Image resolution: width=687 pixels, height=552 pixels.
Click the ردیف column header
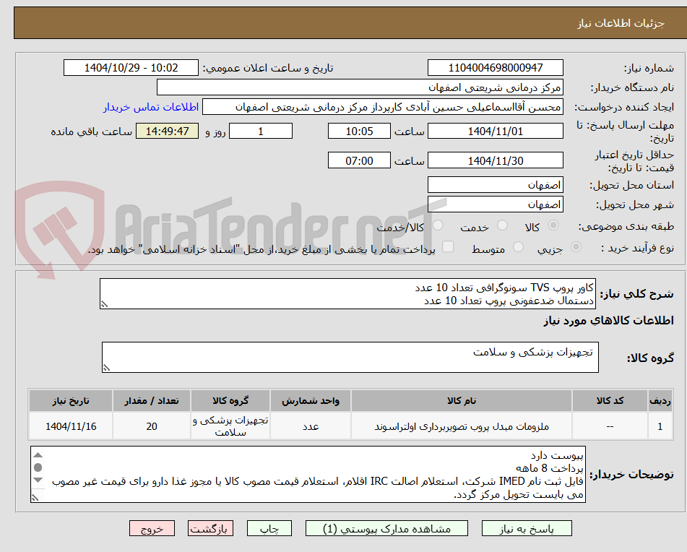(x=660, y=401)
